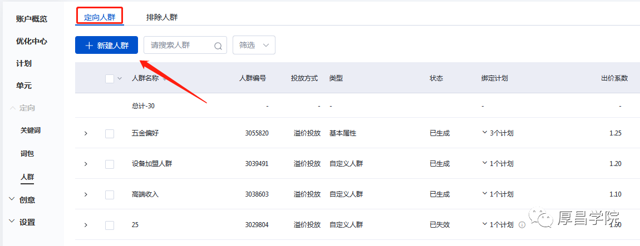Click the 绑定计划 column header
The image size is (640, 246).
click(495, 79)
